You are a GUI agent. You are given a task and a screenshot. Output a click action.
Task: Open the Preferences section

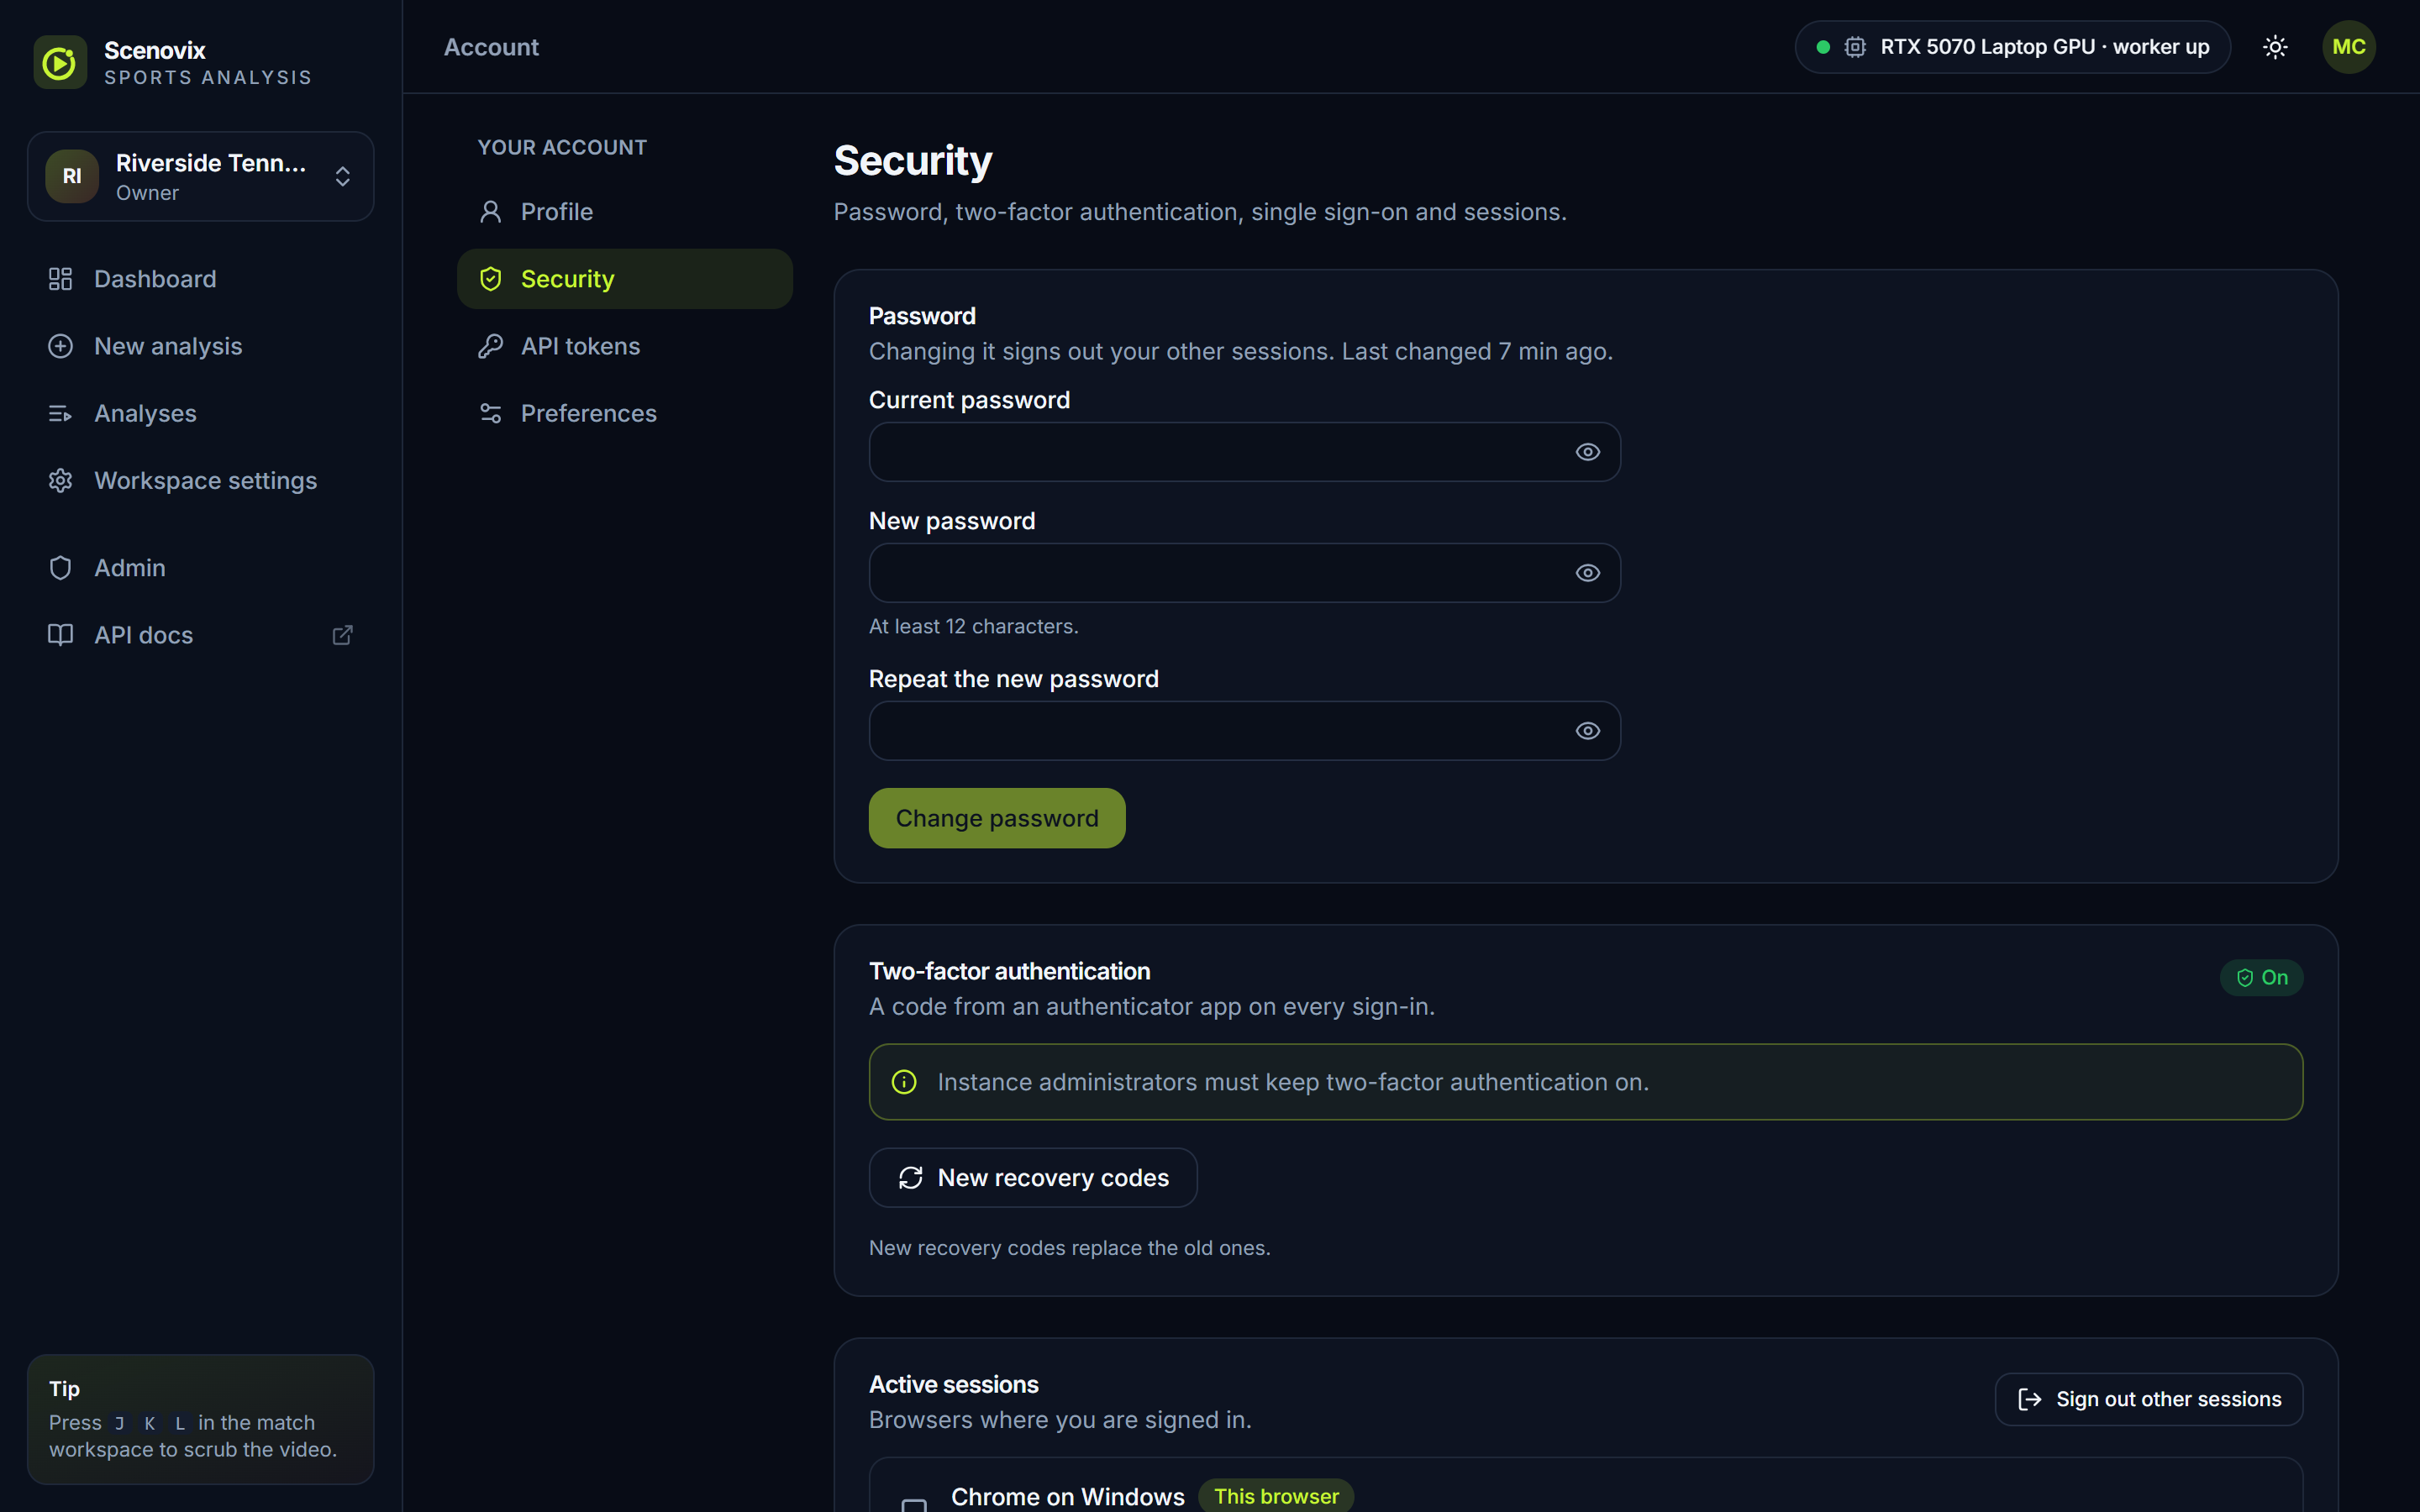click(x=625, y=413)
